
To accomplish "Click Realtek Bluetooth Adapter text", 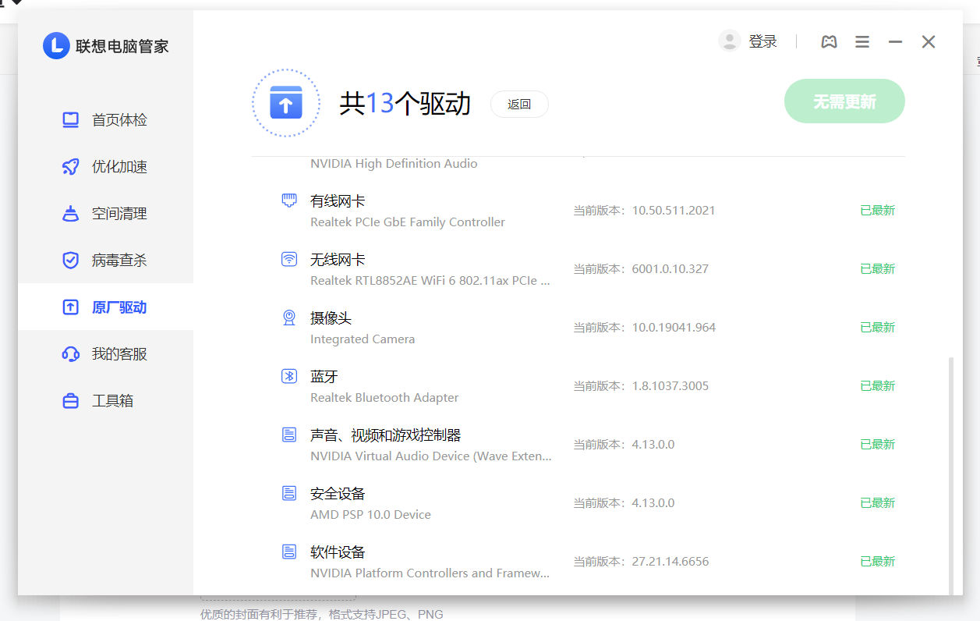I will pos(384,398).
